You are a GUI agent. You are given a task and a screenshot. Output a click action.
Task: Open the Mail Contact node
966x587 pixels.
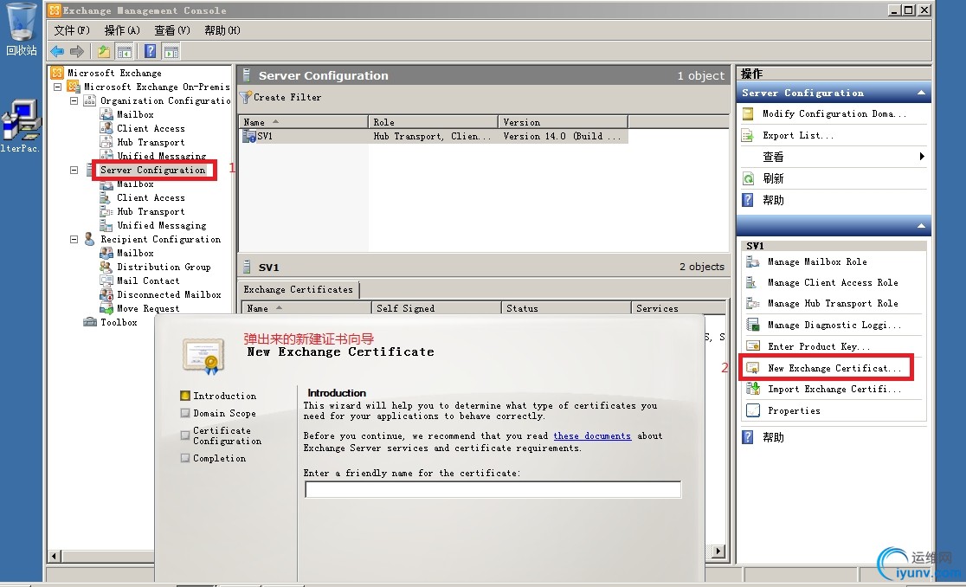(148, 281)
